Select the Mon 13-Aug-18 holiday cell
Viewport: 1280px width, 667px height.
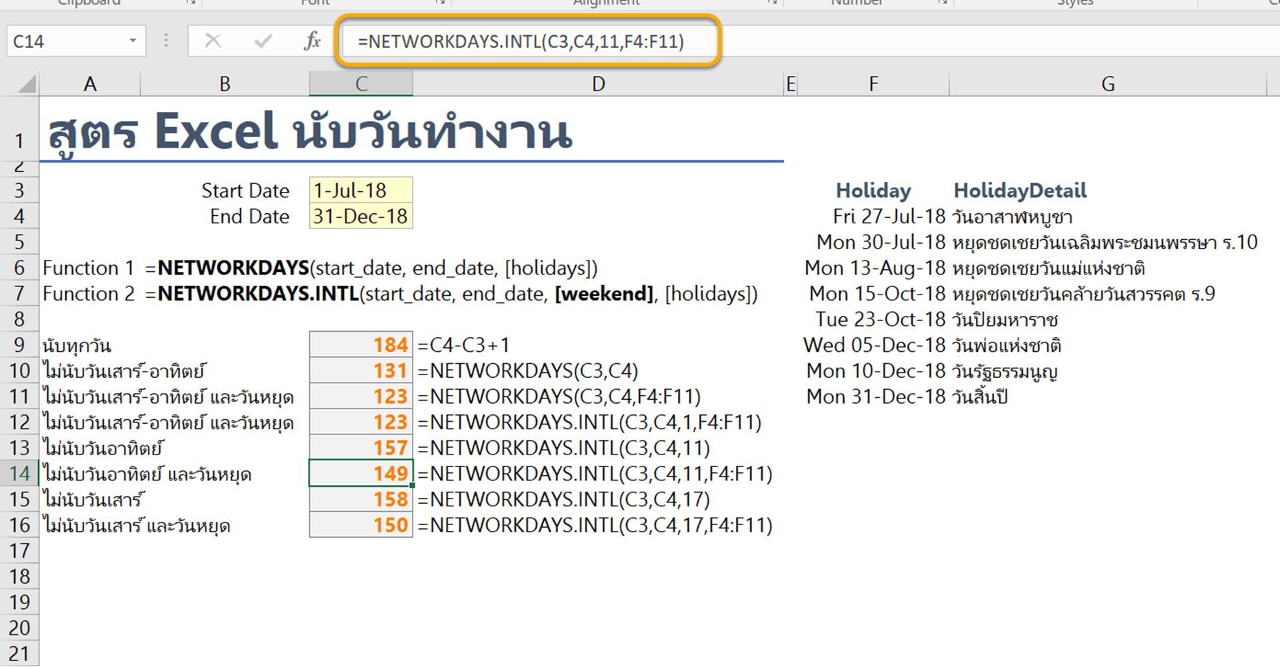pyautogui.click(x=875, y=268)
